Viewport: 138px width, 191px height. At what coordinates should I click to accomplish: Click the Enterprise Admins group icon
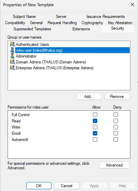pyautogui.click(x=12, y=68)
